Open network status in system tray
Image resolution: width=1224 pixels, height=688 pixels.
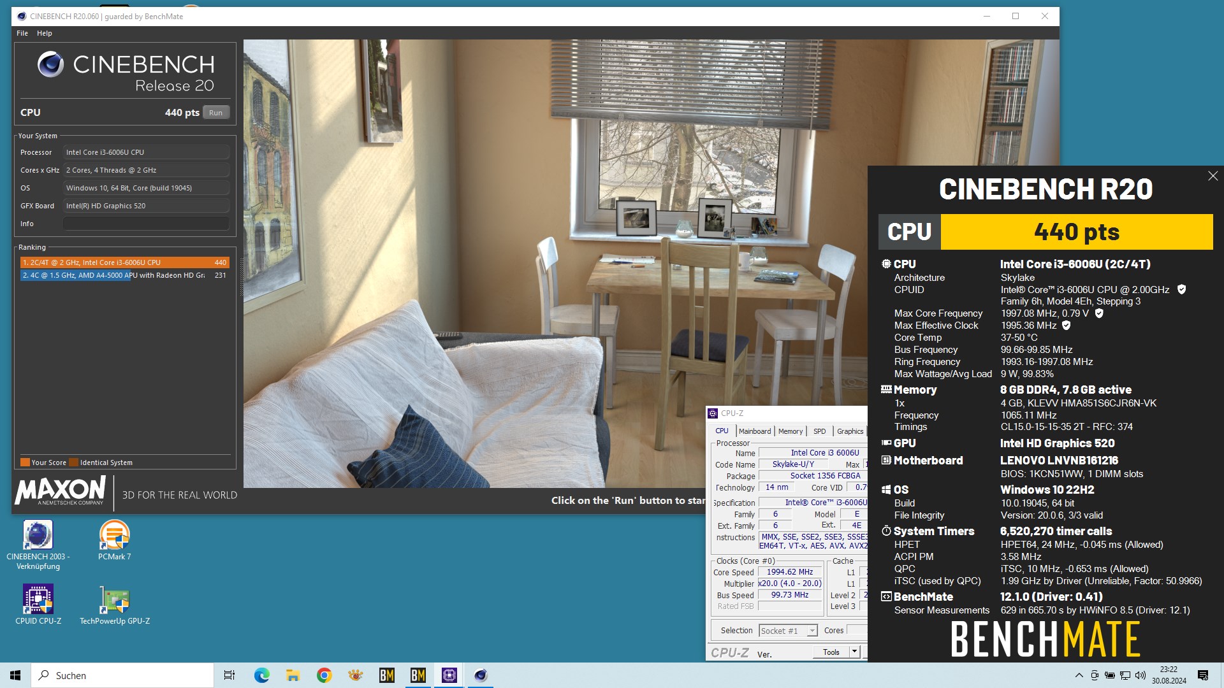click(x=1125, y=675)
